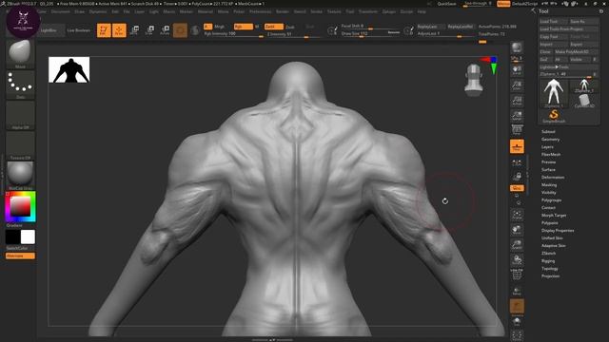609x342 pixels.
Task: Click the Move view icon in right shelf
Action: (517, 230)
